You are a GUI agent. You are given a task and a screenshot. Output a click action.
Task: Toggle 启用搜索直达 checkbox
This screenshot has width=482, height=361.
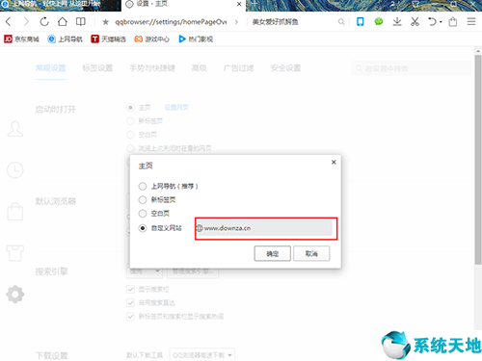coord(130,303)
